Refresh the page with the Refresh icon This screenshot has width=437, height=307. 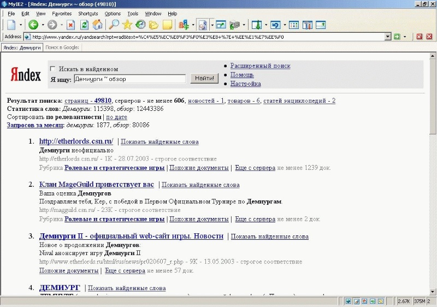84,25
